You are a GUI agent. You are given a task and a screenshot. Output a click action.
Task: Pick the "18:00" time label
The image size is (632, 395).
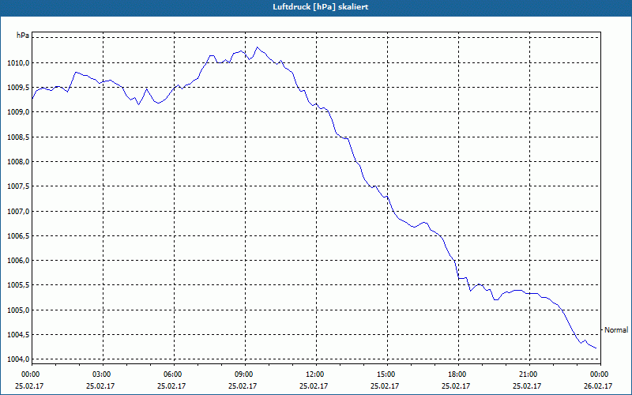click(x=457, y=374)
